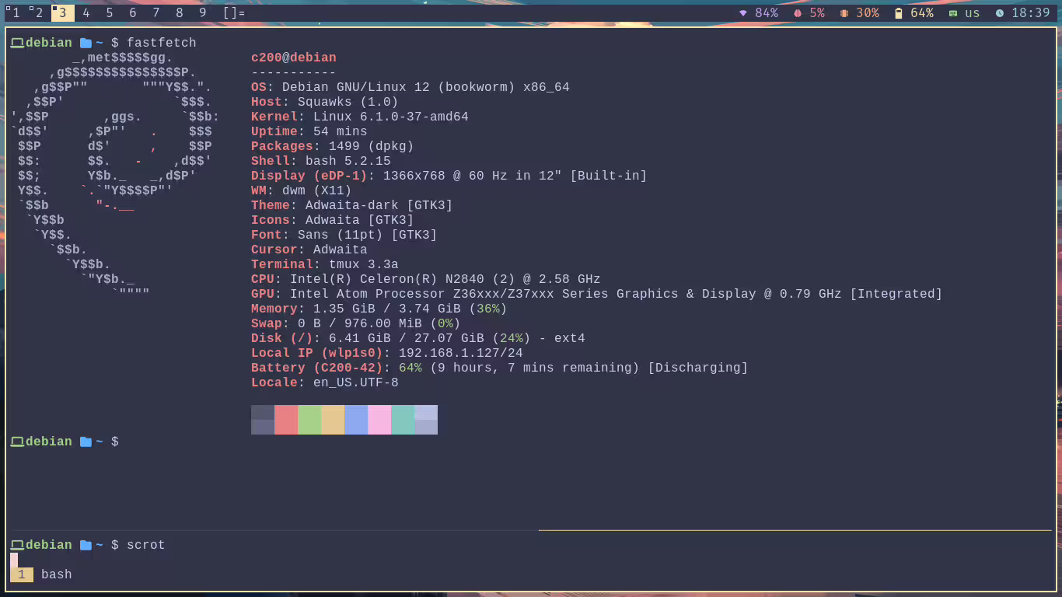Click the battery icon in the status bar
1062x597 pixels.
tap(899, 13)
